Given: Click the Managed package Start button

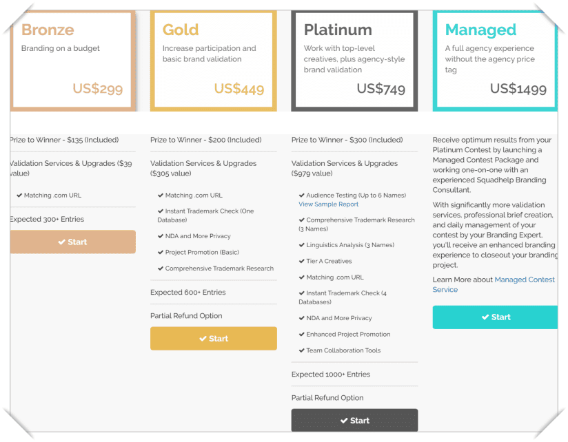Looking at the screenshot, I should pyautogui.click(x=495, y=317).
